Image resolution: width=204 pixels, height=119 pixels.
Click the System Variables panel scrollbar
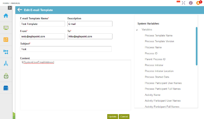tap(196, 46)
